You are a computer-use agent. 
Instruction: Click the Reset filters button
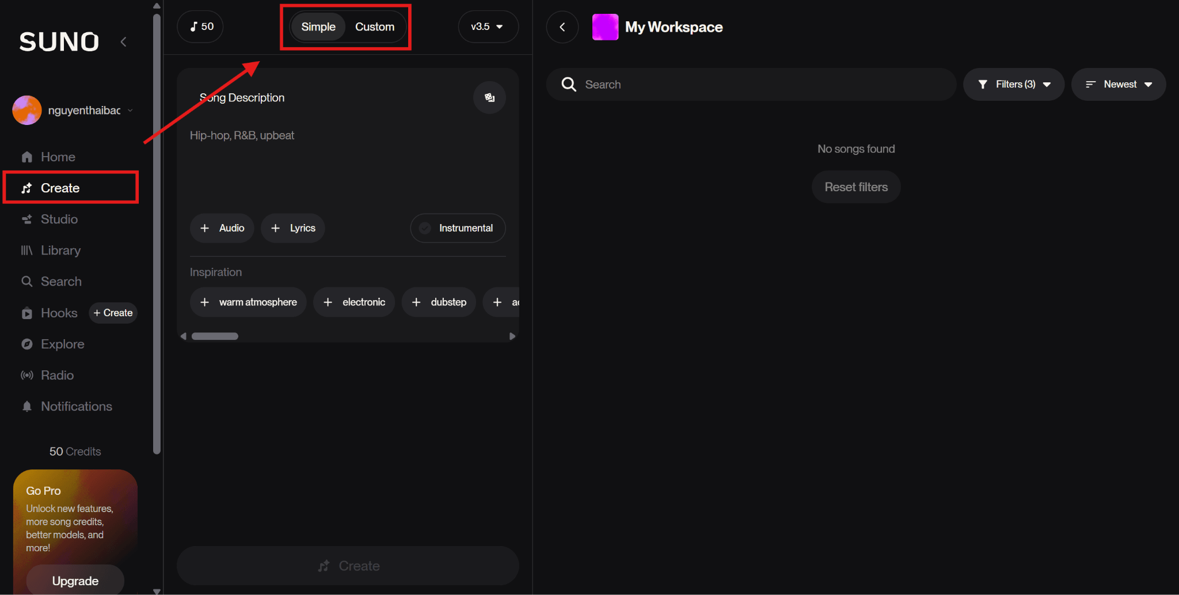(x=856, y=187)
